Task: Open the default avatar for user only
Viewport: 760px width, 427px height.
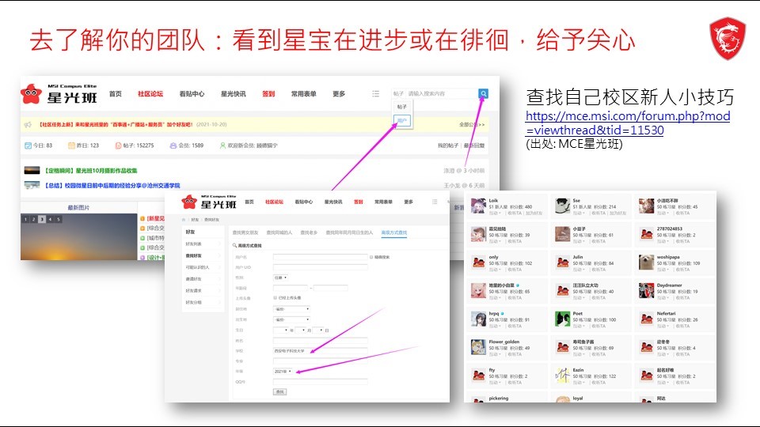Action: click(478, 263)
